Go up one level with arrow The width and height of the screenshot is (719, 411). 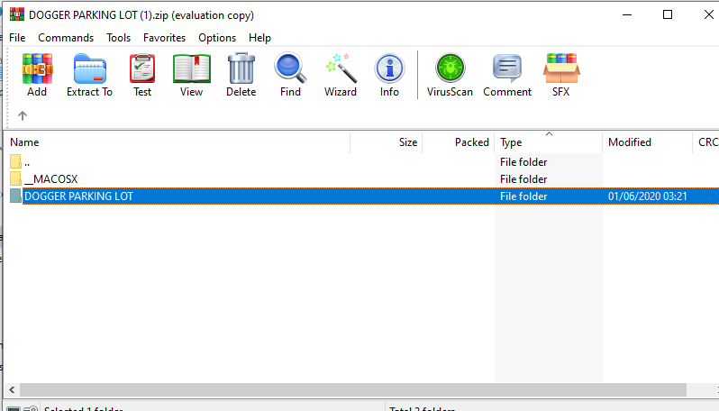tap(23, 115)
